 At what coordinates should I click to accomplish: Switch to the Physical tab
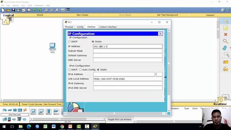(x=69, y=27)
